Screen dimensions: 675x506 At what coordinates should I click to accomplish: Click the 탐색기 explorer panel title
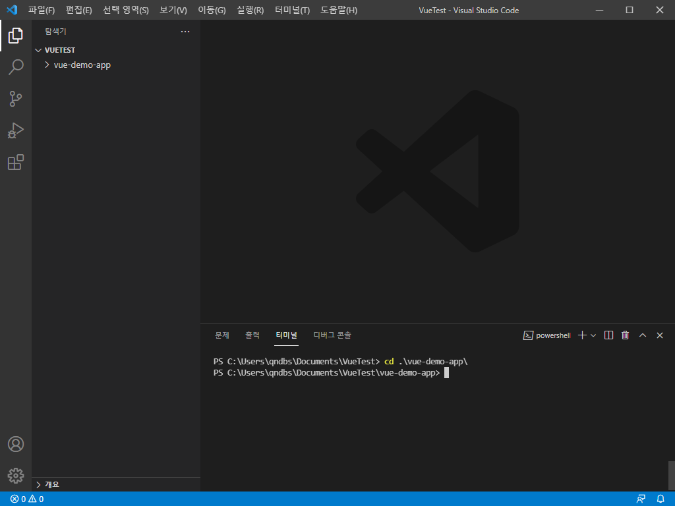coord(55,32)
